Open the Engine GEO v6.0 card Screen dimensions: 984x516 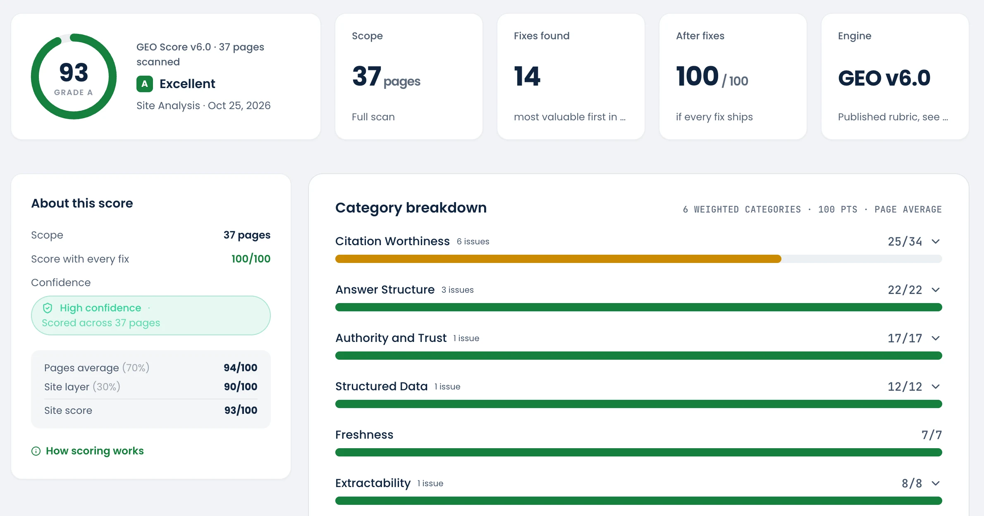pyautogui.click(x=895, y=76)
